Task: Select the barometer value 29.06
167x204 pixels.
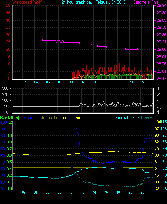Action: coord(162,49)
